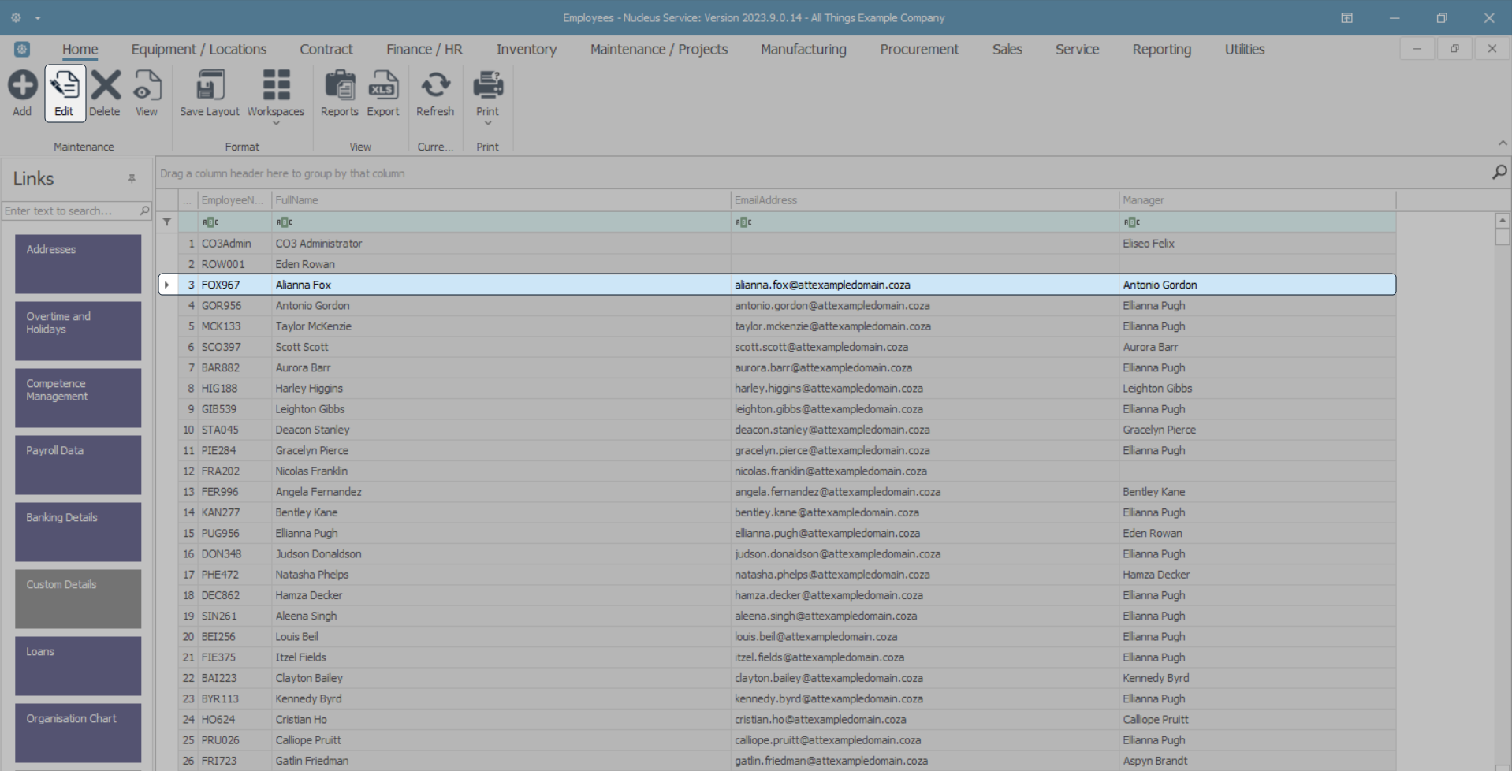Sort by the EmailAddress column header
Image resolution: width=1512 pixels, height=771 pixels.
point(925,200)
